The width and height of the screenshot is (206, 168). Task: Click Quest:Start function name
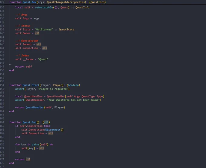(31, 85)
